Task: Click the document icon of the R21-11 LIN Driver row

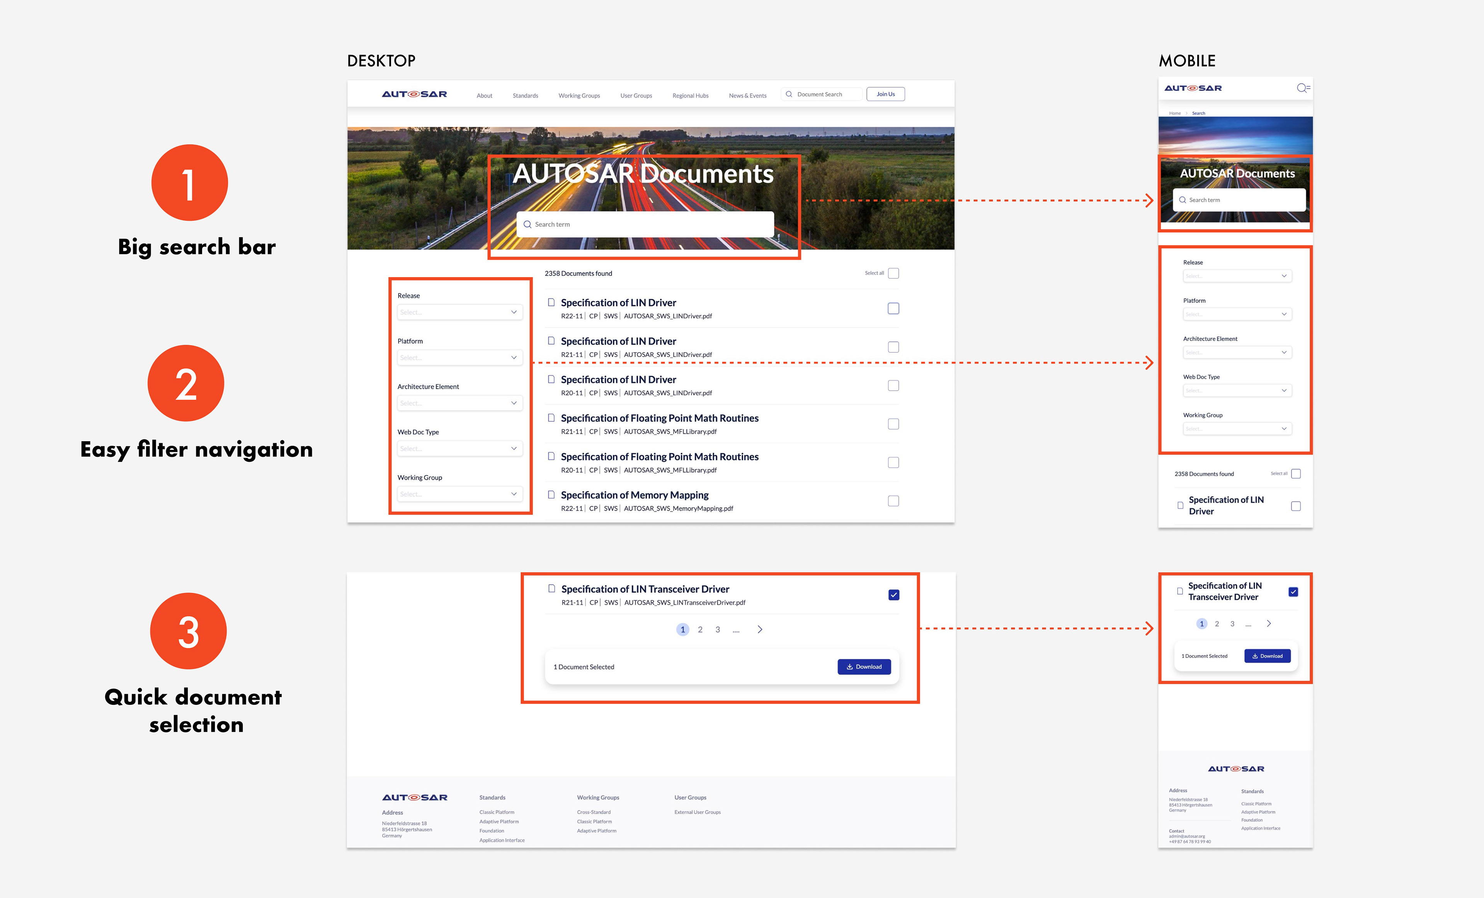Action: tap(551, 341)
